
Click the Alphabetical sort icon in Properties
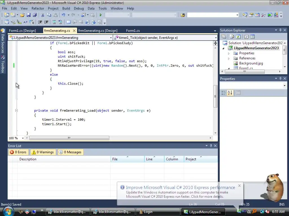coord(230,93)
